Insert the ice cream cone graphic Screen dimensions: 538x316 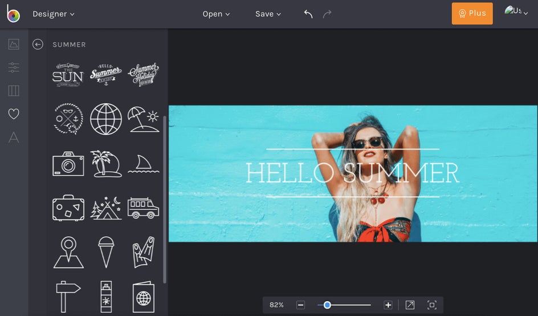106,253
